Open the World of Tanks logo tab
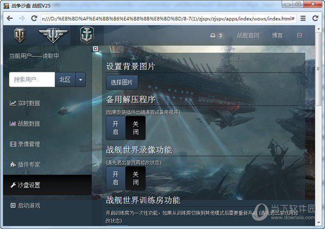The height and width of the screenshot is (229, 325). pos(19,35)
